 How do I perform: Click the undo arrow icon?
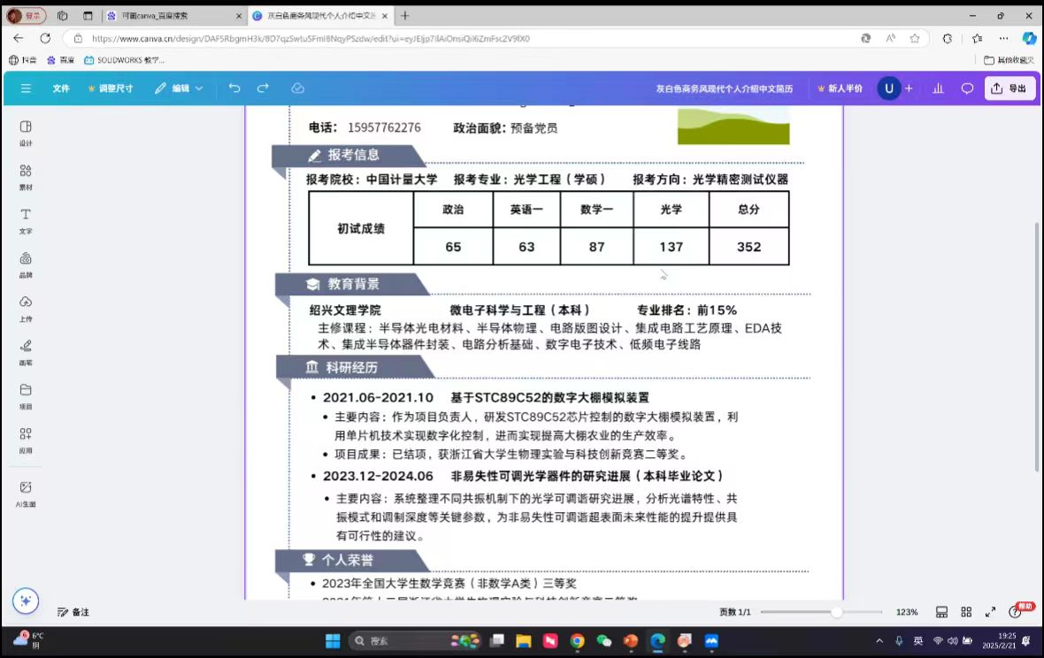(x=234, y=88)
